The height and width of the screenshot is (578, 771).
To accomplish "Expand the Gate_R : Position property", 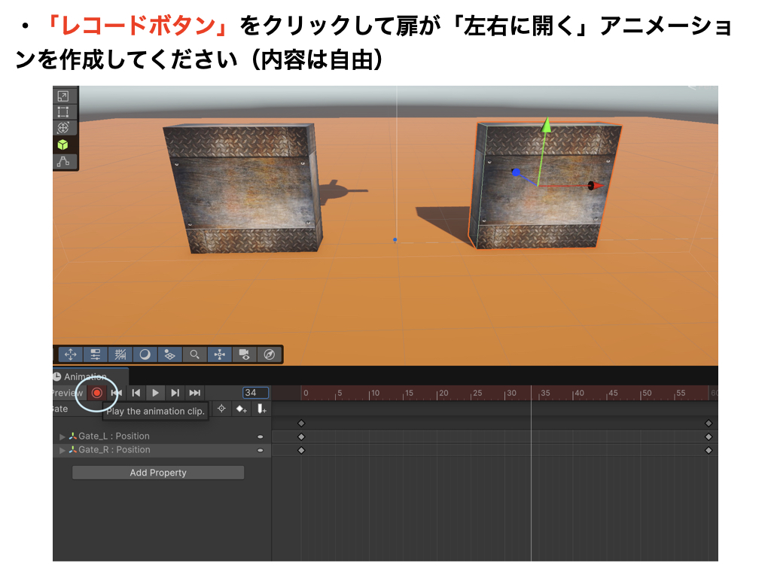I will (62, 450).
